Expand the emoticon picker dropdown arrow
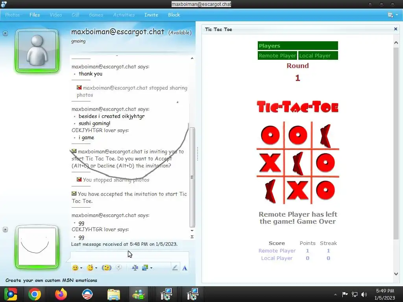The width and height of the screenshot is (403, 302). 81,268
